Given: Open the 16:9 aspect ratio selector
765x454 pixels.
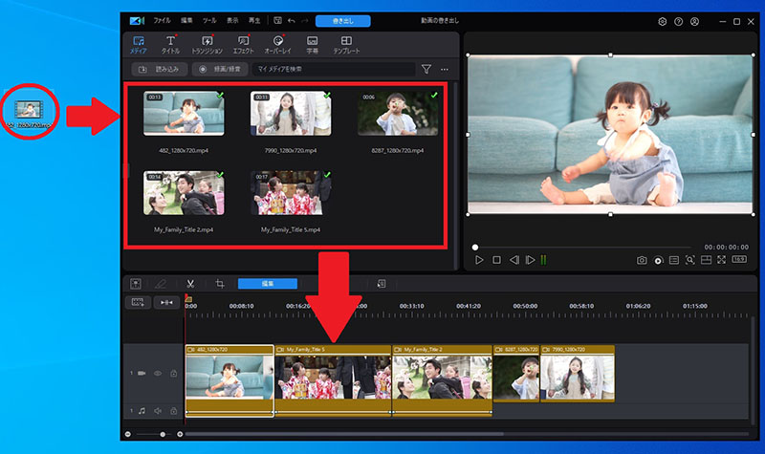Looking at the screenshot, I should pyautogui.click(x=739, y=259).
